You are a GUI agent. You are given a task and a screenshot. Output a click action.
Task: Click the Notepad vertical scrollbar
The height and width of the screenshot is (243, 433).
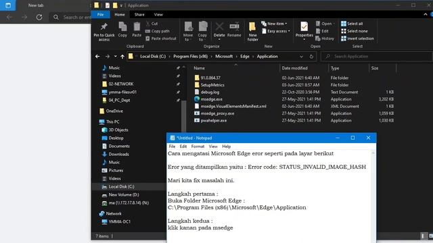coord(373,196)
